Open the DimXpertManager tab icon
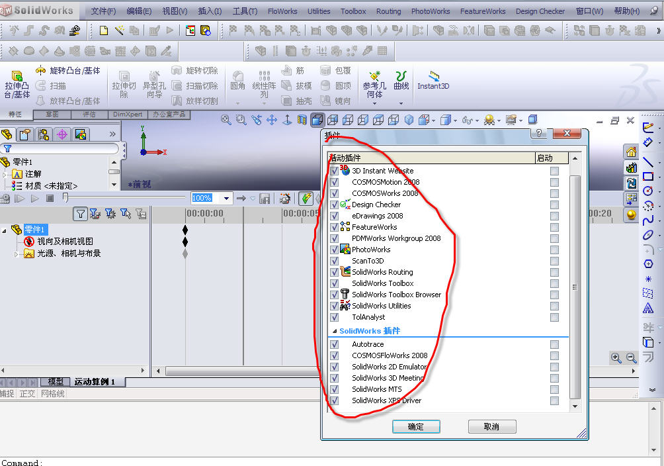Viewport: 664px width, 466px height. pyautogui.click(x=62, y=134)
